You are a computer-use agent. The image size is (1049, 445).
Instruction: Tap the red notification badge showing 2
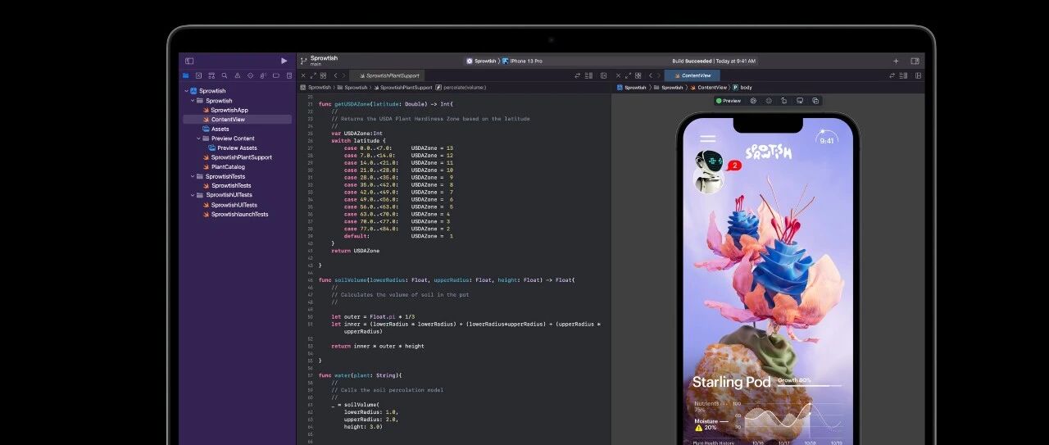pos(734,166)
